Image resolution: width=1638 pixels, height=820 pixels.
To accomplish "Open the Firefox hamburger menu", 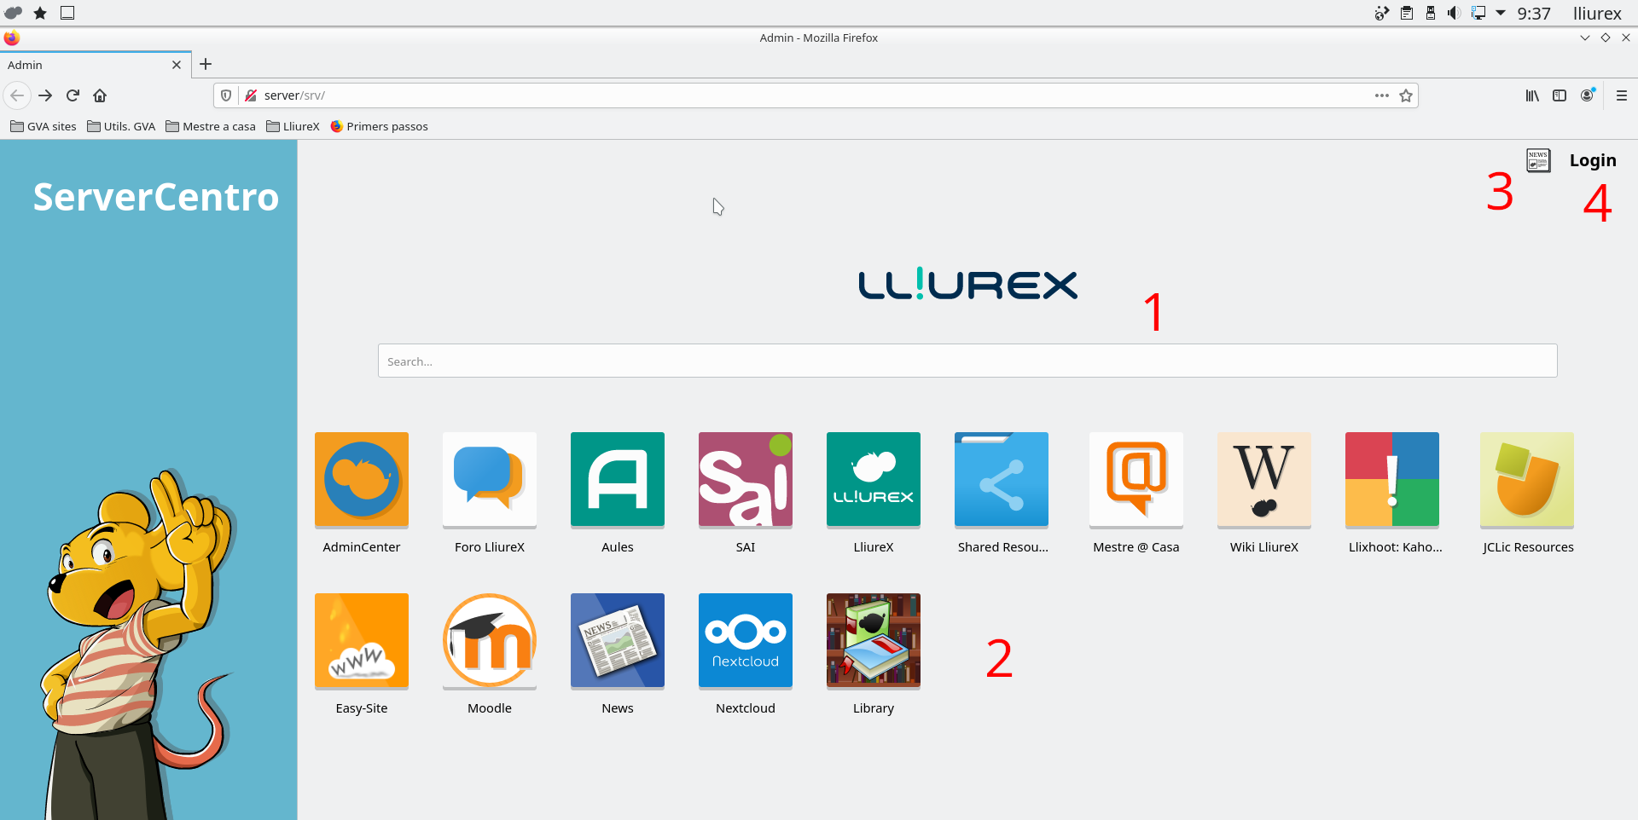I will click(x=1621, y=95).
